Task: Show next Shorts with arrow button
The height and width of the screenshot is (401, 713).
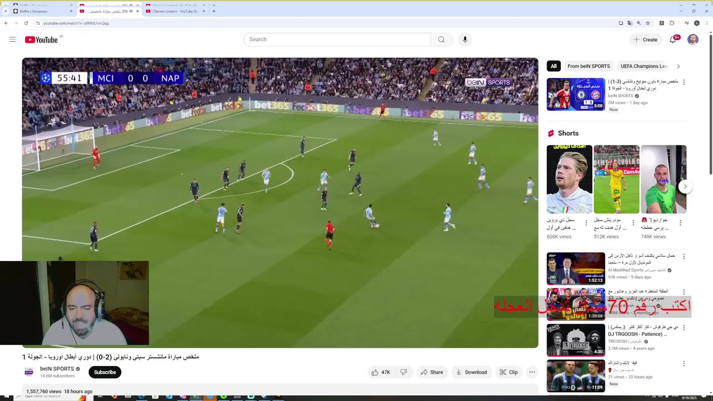Action: pyautogui.click(x=685, y=187)
